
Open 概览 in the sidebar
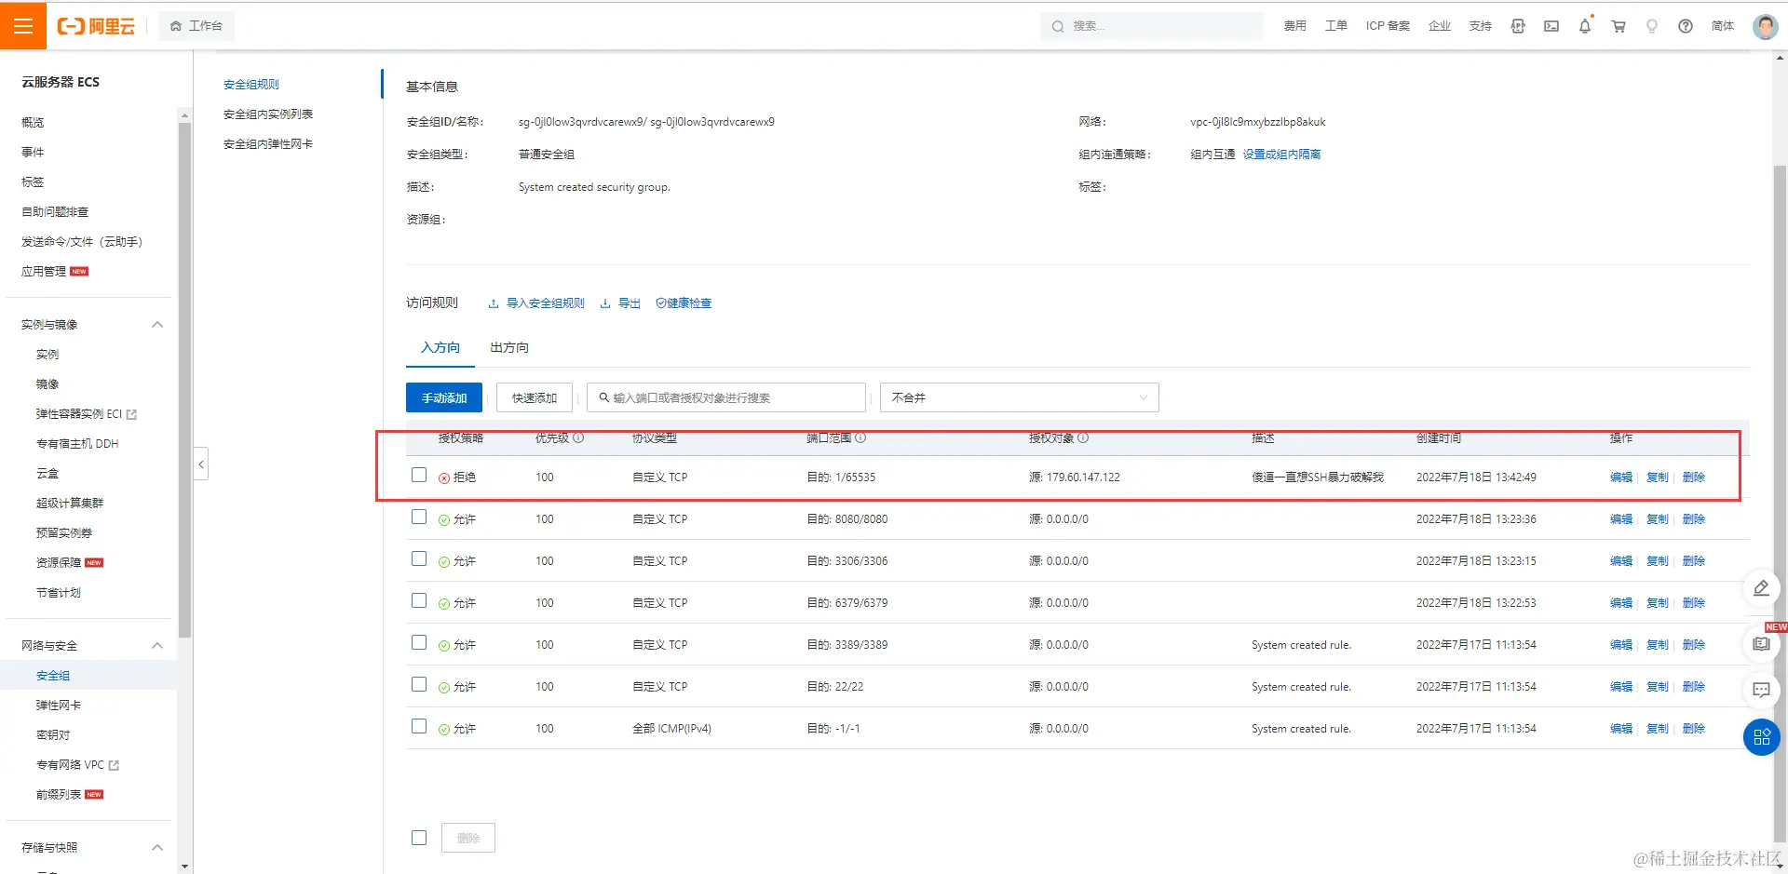click(33, 123)
